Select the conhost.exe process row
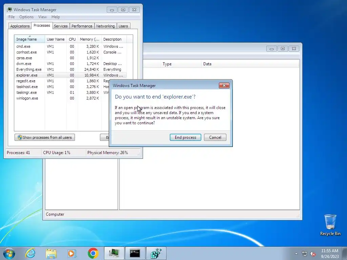 [x=70, y=52]
